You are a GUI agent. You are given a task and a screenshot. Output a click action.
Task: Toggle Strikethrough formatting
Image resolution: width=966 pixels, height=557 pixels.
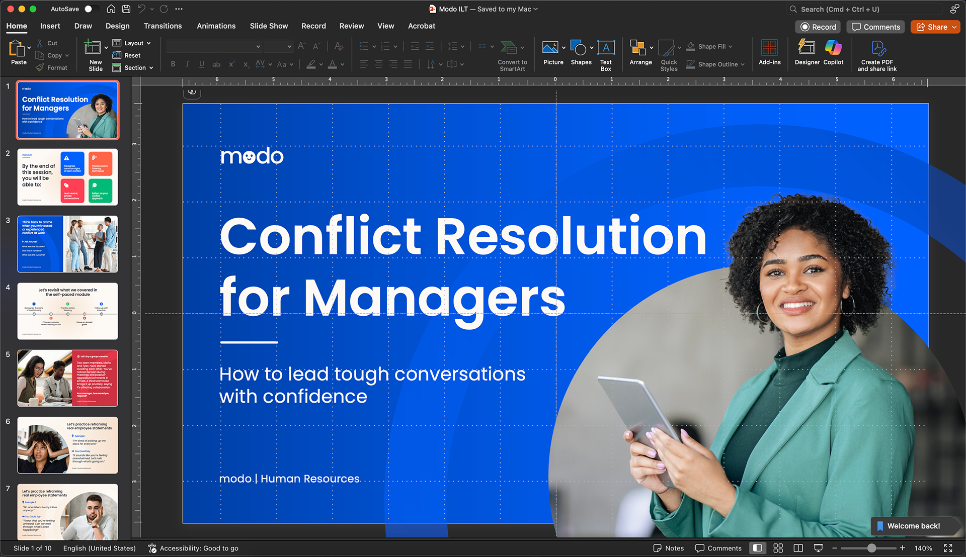(x=216, y=64)
